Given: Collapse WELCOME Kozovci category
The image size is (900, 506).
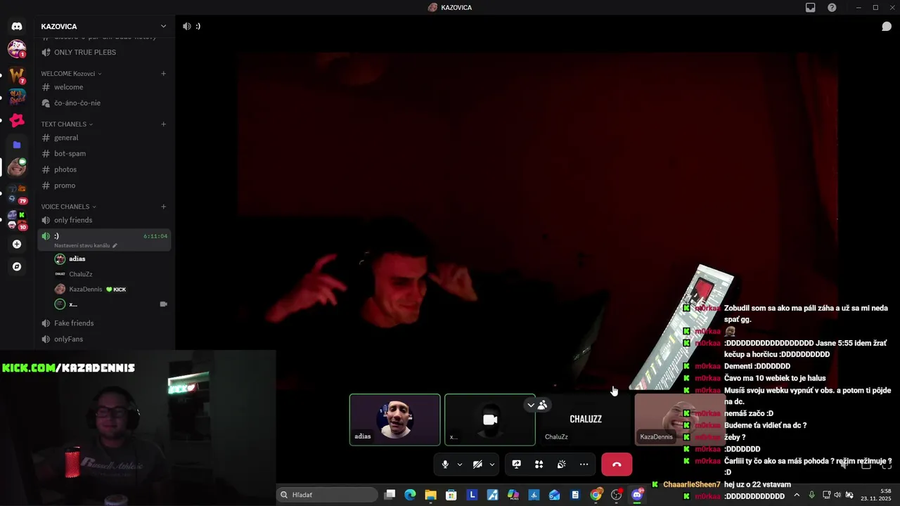Looking at the screenshot, I should tap(71, 74).
